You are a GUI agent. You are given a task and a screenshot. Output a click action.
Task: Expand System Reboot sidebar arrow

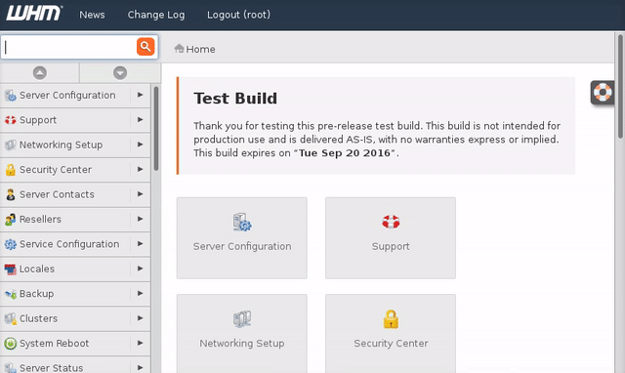[x=140, y=343]
